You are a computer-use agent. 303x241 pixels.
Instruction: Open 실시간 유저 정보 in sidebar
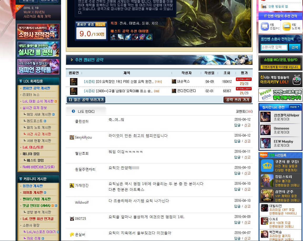tap(34, 108)
